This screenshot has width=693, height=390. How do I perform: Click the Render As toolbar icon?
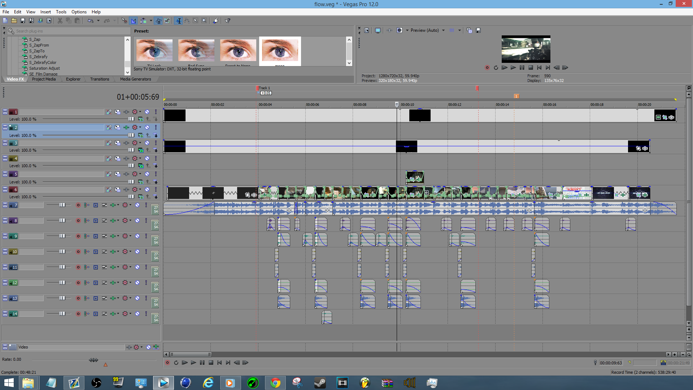[40, 21]
